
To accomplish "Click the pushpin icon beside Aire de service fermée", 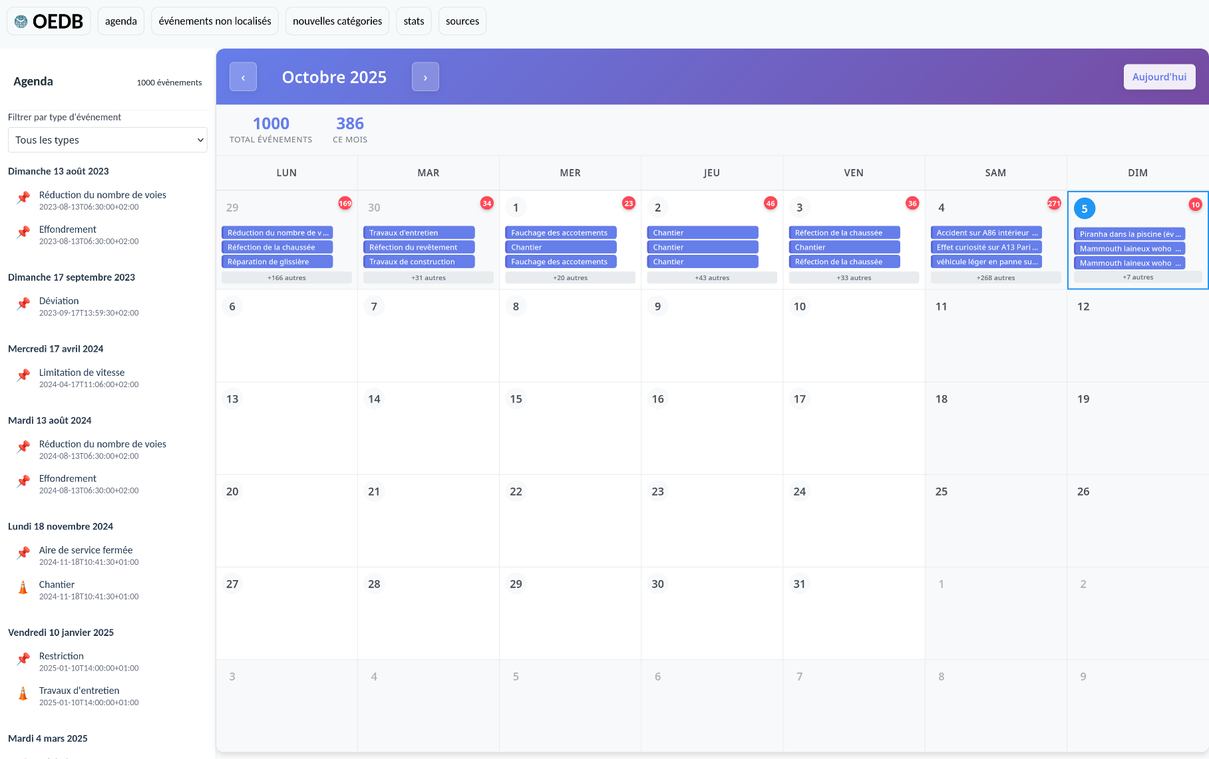I will (x=23, y=553).
